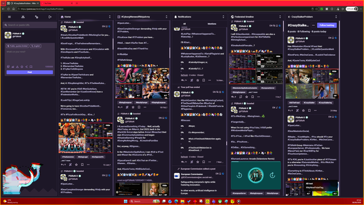Open the English language selector

point(35,46)
